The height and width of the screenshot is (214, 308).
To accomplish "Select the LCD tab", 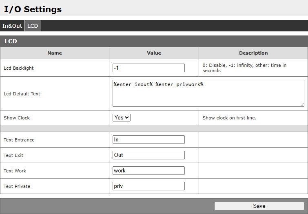I will click(33, 26).
